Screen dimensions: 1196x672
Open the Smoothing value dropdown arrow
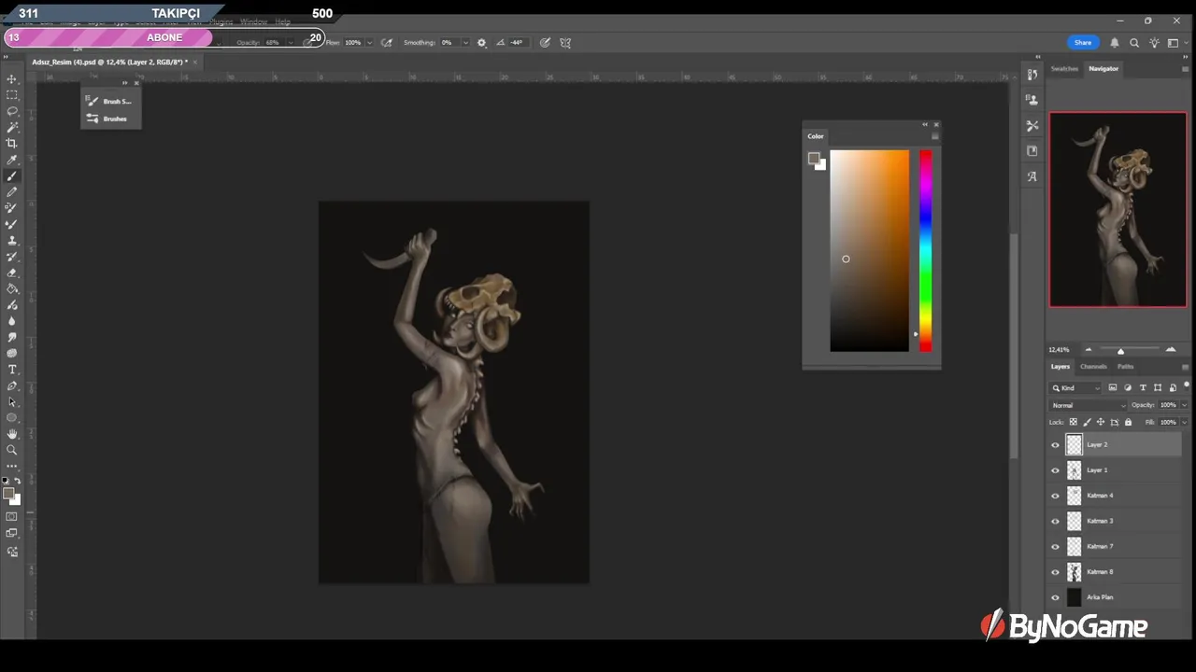click(x=464, y=42)
